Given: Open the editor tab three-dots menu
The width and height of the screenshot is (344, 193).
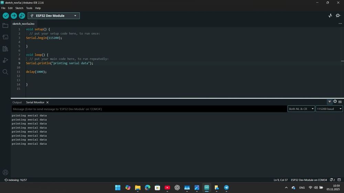Looking at the screenshot, I should [340, 24].
